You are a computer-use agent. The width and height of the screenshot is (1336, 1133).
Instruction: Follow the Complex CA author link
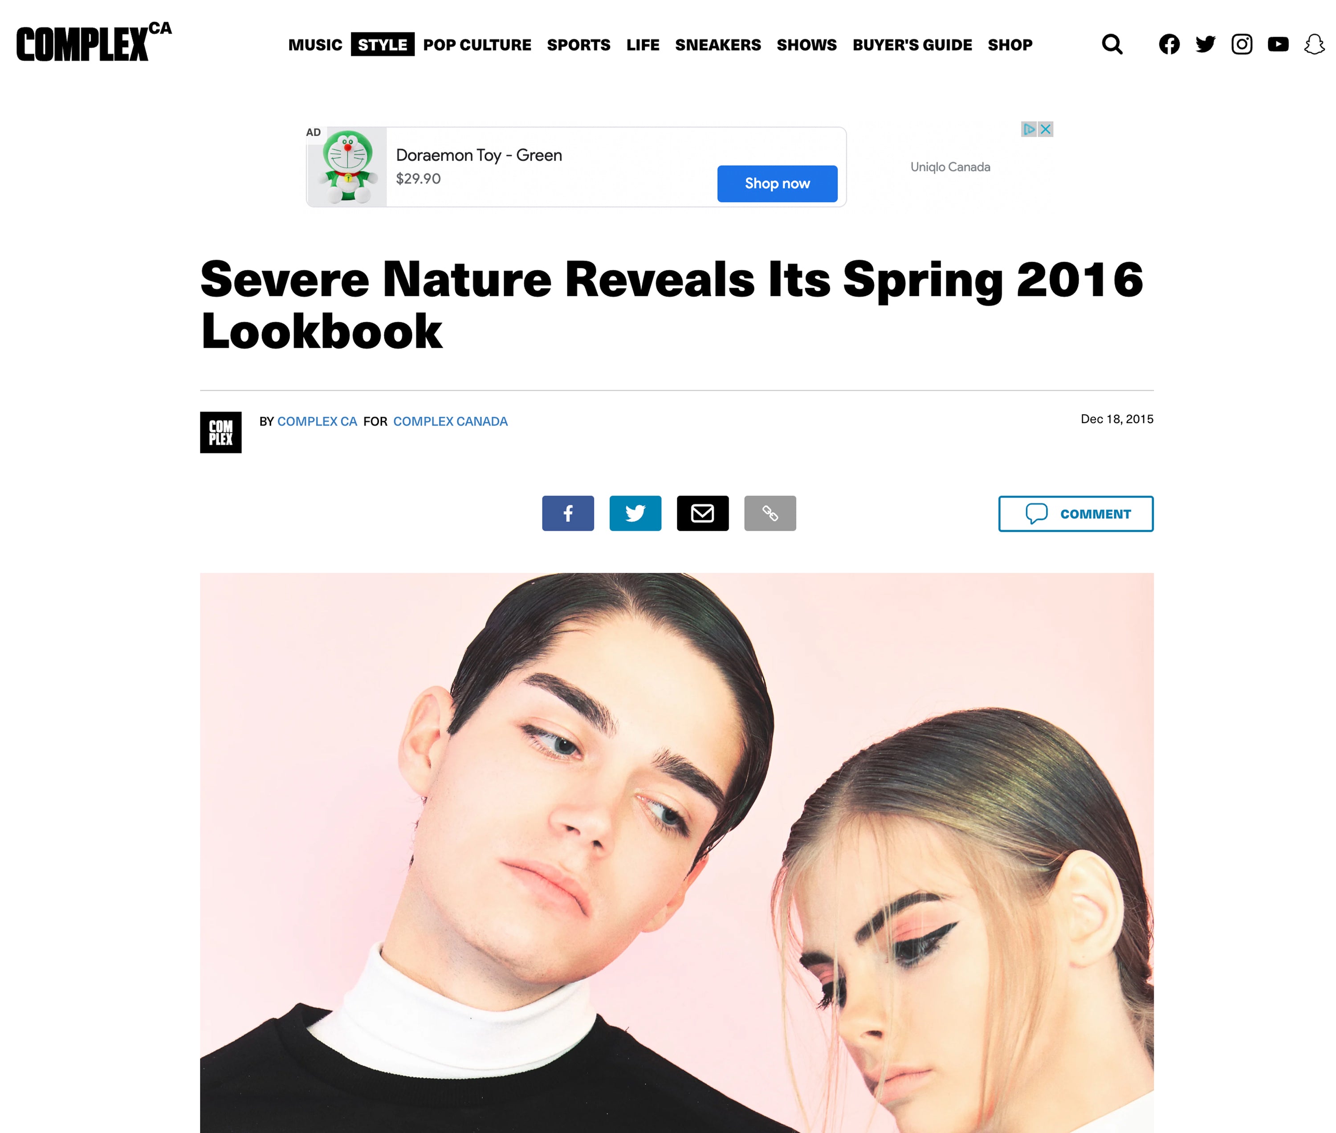(x=317, y=421)
